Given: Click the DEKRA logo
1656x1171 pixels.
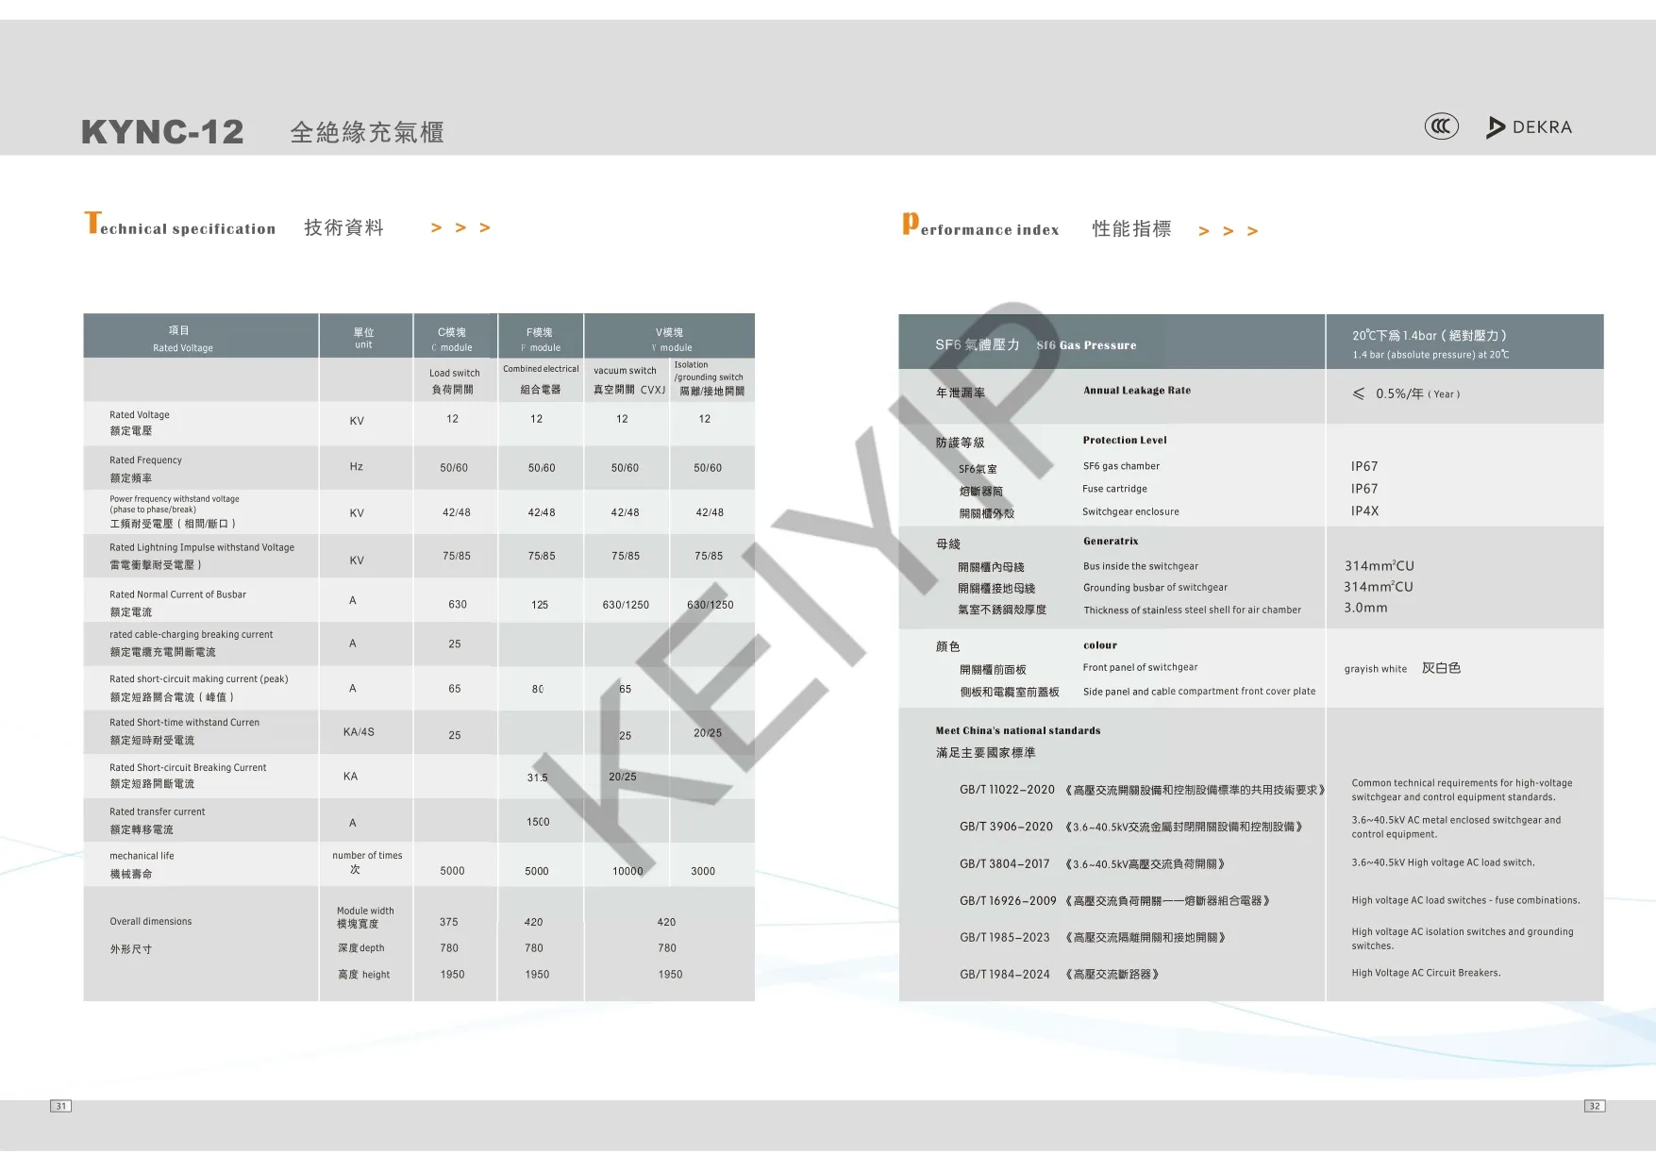Looking at the screenshot, I should click(x=1529, y=127).
